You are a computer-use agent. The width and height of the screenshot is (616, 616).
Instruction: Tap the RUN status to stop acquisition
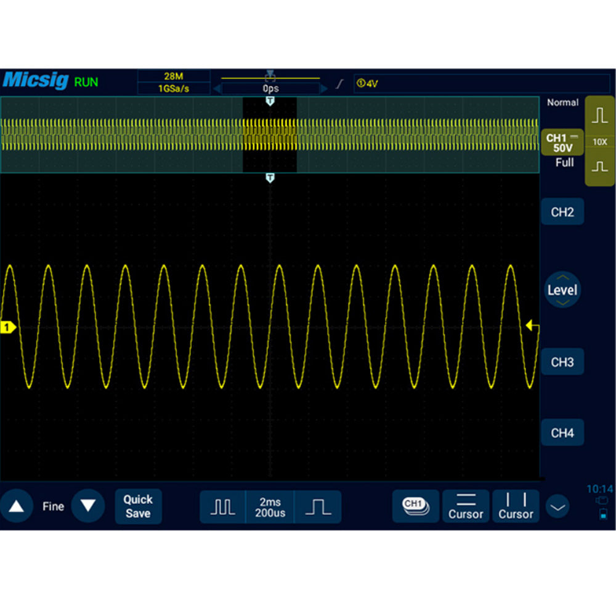[x=86, y=82]
